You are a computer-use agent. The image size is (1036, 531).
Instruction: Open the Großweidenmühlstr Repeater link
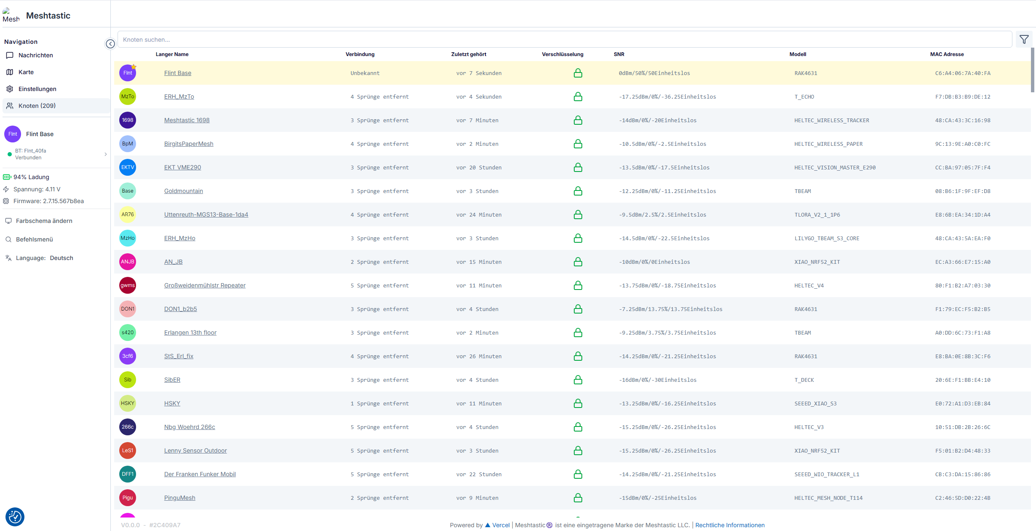point(205,285)
